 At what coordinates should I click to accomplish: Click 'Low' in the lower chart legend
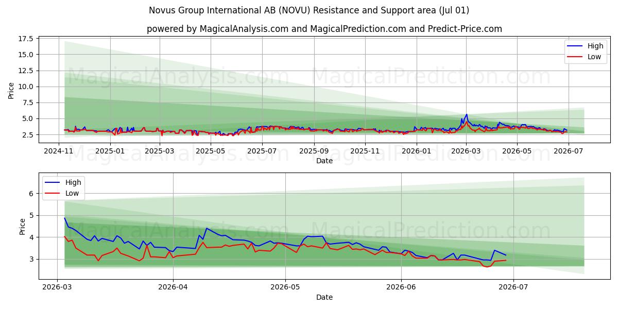point(73,193)
